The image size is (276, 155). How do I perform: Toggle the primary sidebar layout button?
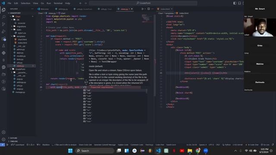235,3
